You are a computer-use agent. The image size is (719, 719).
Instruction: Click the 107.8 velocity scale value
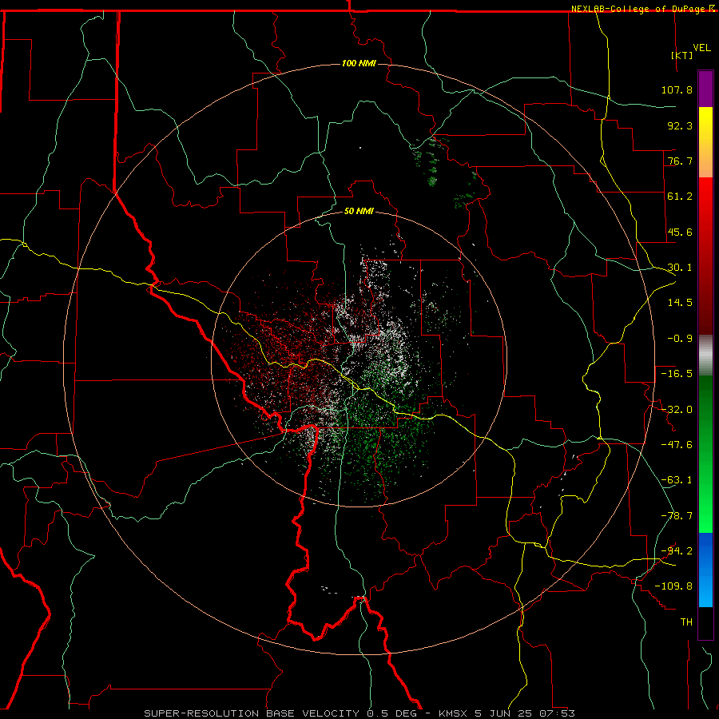click(x=677, y=89)
